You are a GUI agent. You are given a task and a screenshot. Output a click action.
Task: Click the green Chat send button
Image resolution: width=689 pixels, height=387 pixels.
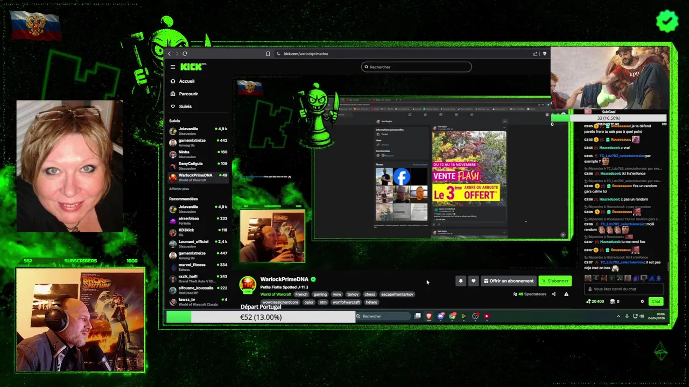(x=656, y=302)
